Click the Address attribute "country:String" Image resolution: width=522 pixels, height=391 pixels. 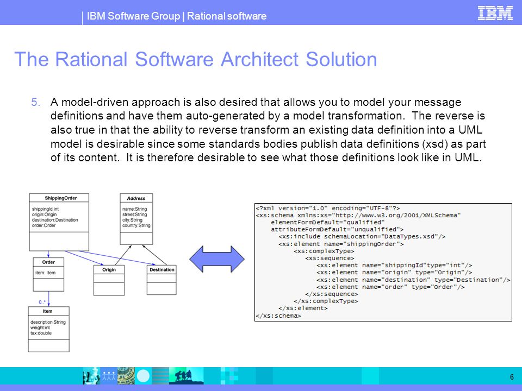coord(136,225)
